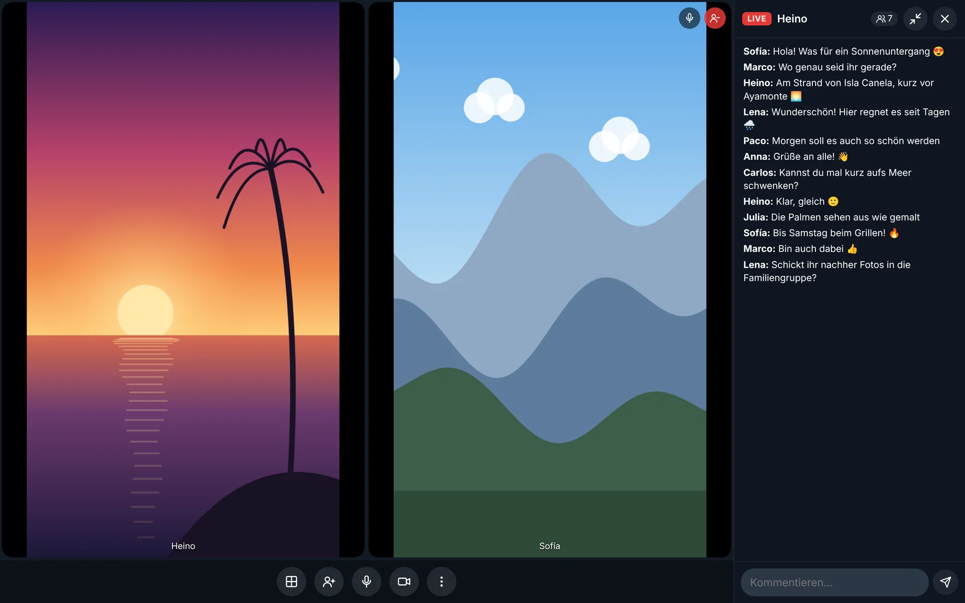Send the comment with paper plane icon
This screenshot has height=603, width=965.
point(945,582)
